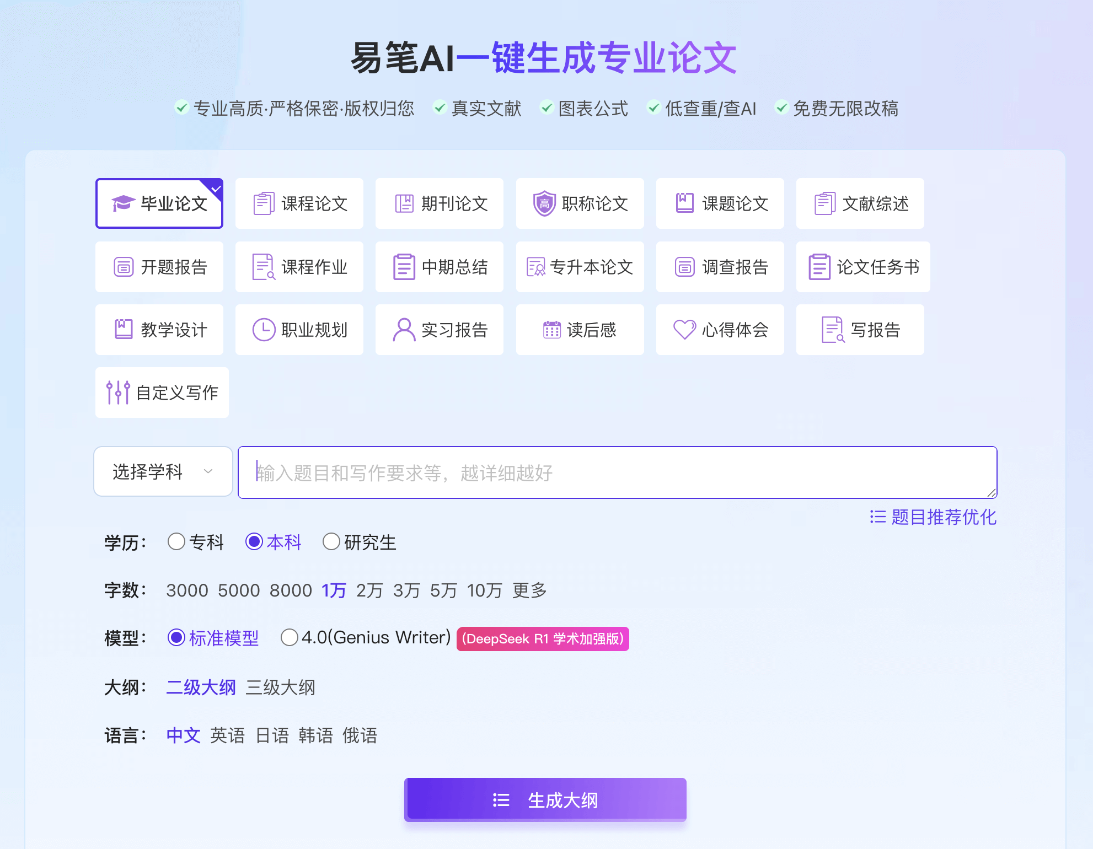The image size is (1093, 849).
Task: Switch to the 期刊论文 category tab
Action: point(439,203)
